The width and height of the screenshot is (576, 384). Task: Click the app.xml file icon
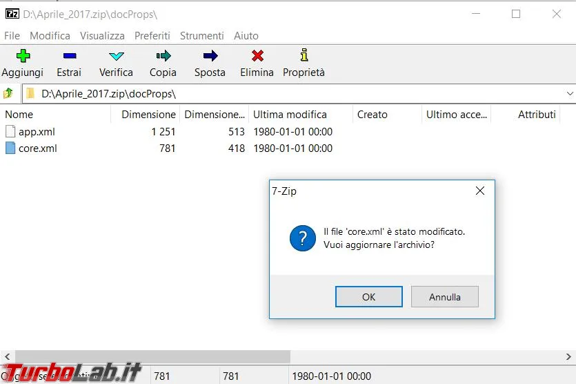tap(10, 131)
